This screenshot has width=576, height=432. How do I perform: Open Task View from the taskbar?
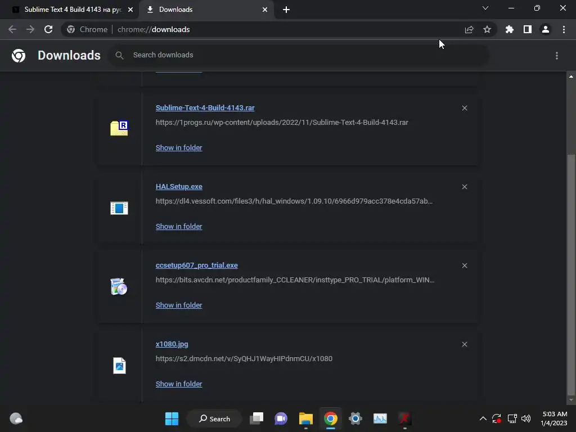pyautogui.click(x=256, y=418)
